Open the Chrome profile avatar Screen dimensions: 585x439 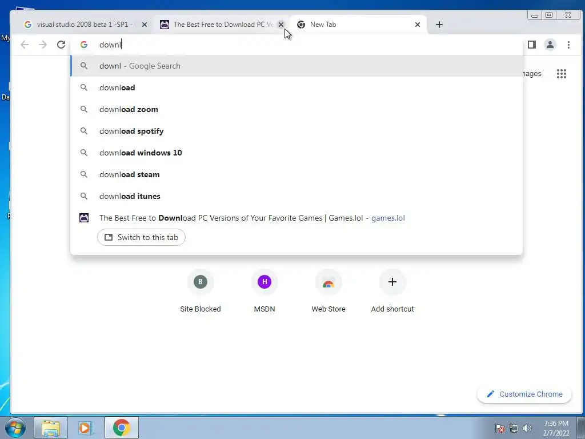(550, 45)
